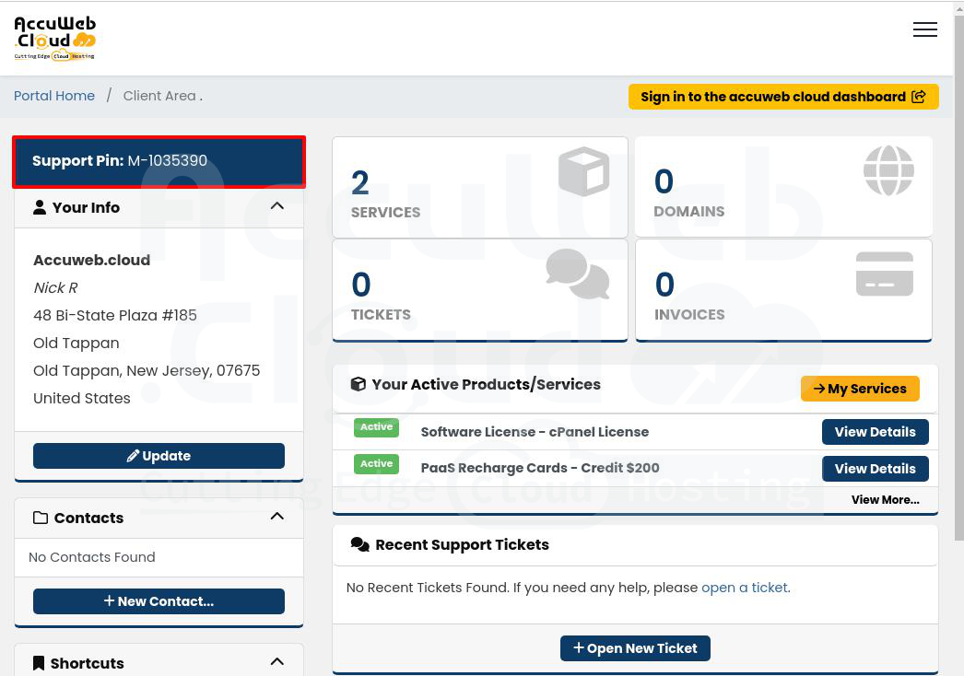
Task: Collapse the Your Info panel
Action: [x=276, y=206]
